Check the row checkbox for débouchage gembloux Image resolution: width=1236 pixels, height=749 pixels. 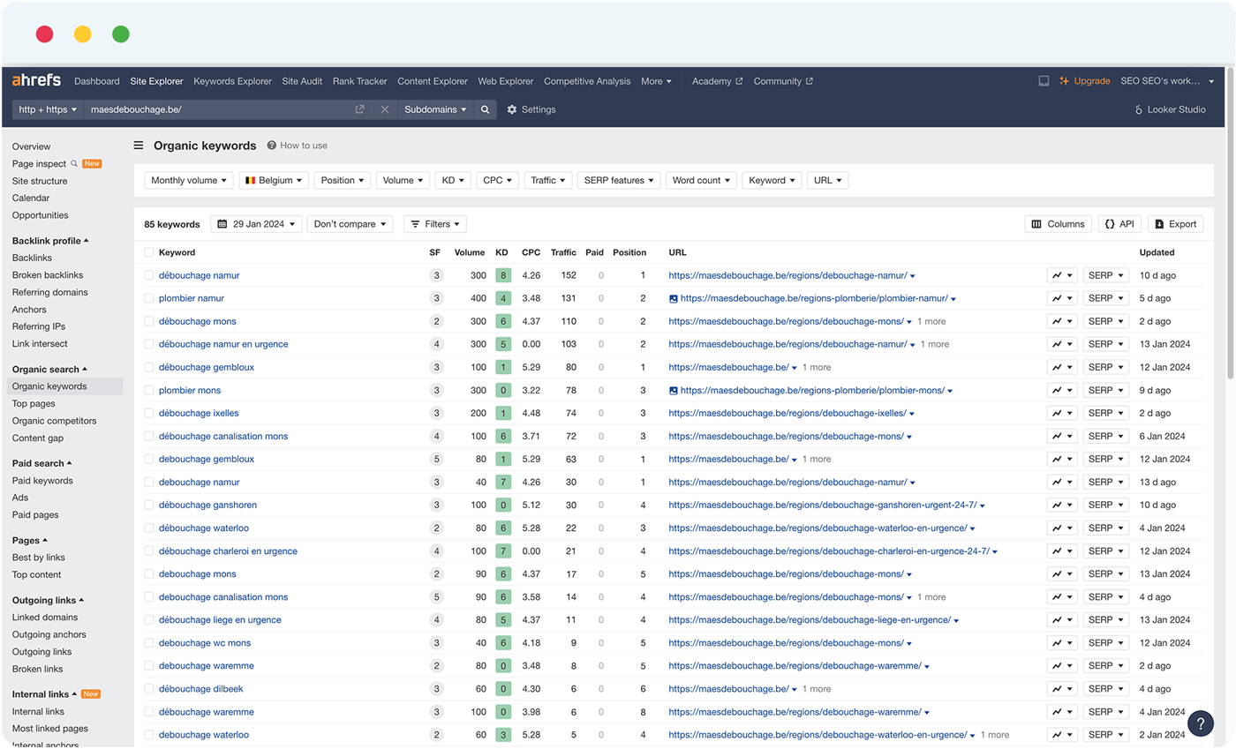point(147,366)
